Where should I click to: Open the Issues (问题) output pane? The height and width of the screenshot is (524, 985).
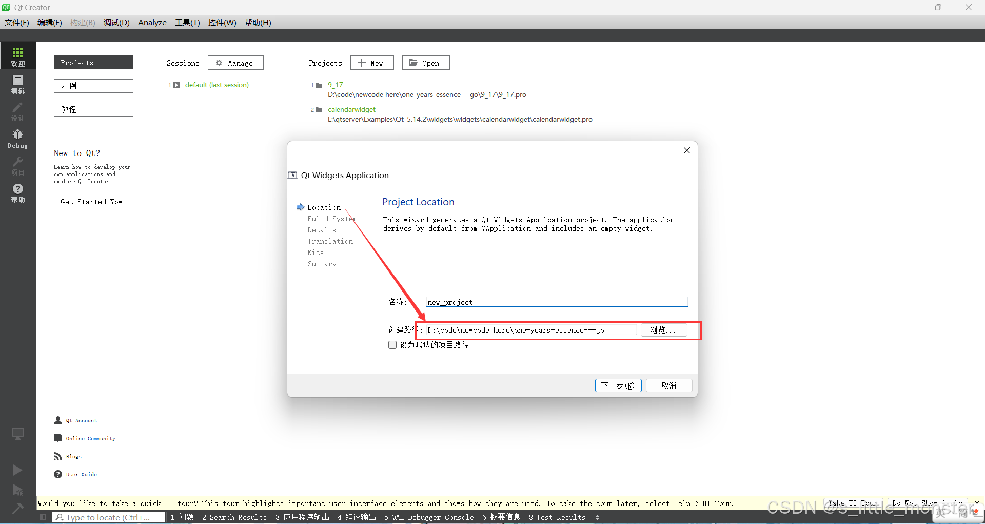pyautogui.click(x=182, y=517)
